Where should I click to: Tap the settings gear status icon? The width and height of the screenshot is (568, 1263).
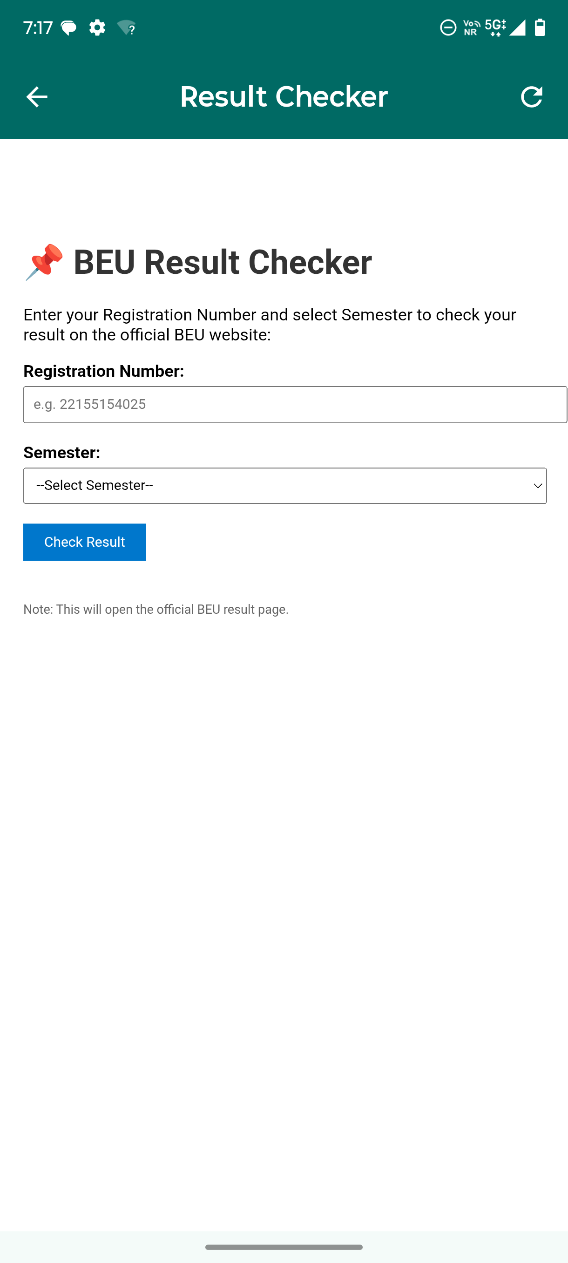coord(97,27)
